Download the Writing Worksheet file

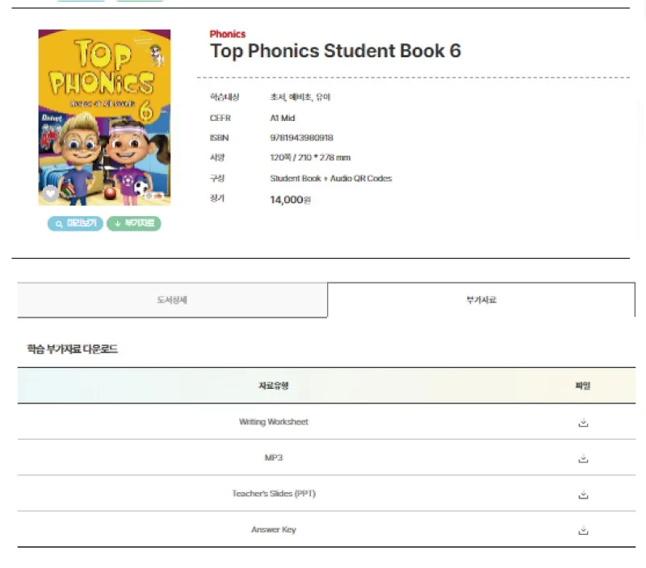tap(583, 421)
